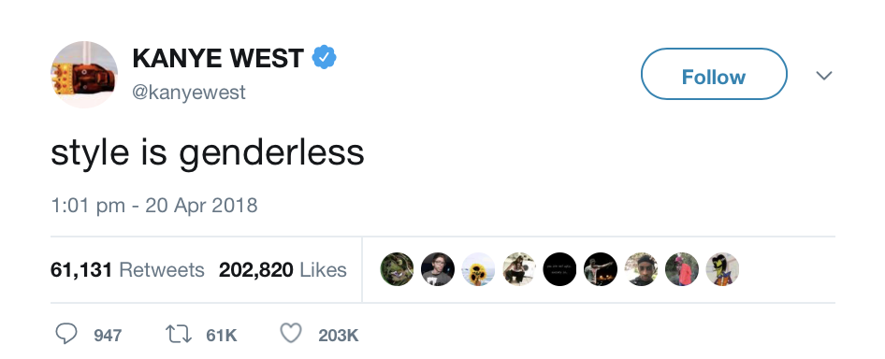Click the 61K retweet count

221,336
